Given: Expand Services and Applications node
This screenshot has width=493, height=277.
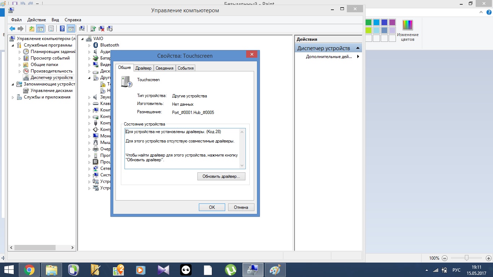Looking at the screenshot, I should point(13,97).
